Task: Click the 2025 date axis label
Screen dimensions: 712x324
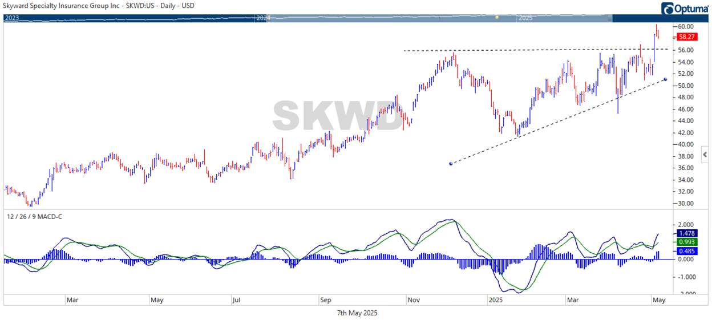Action: pos(496,299)
